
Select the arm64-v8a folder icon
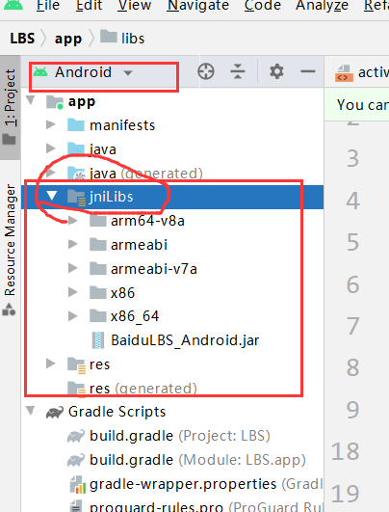coord(98,220)
